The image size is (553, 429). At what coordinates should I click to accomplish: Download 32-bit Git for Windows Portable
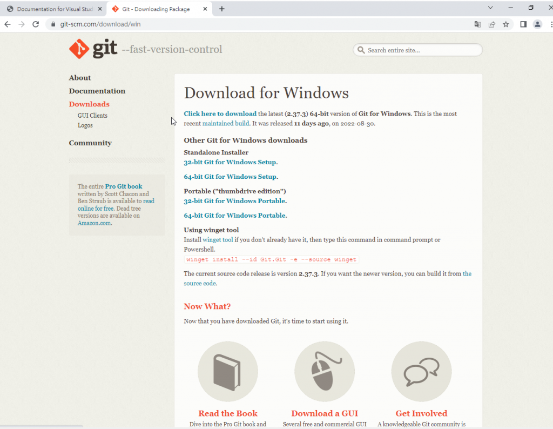[235, 201]
